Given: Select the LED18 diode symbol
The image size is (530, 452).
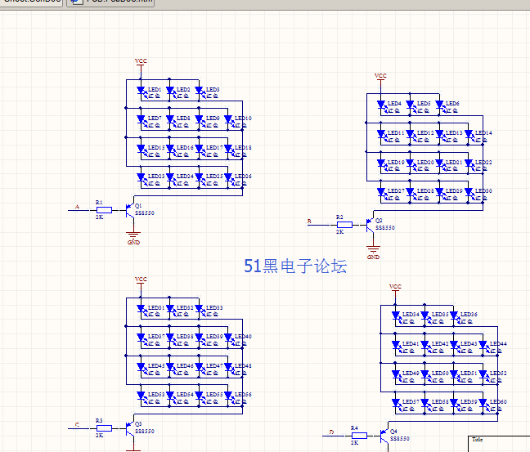Looking at the screenshot, I should tap(228, 149).
